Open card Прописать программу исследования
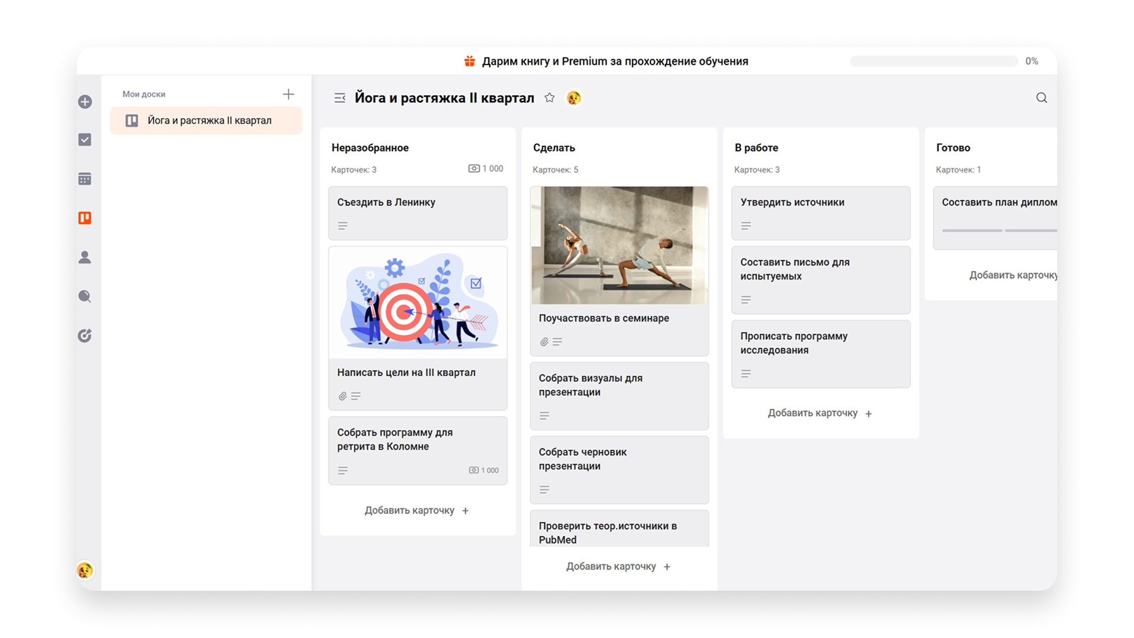 click(821, 354)
